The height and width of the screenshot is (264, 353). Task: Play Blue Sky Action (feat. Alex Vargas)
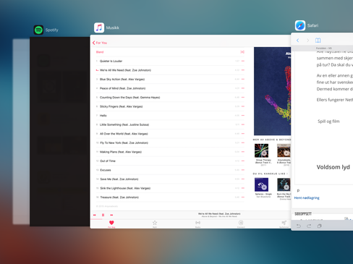[x=171, y=80]
